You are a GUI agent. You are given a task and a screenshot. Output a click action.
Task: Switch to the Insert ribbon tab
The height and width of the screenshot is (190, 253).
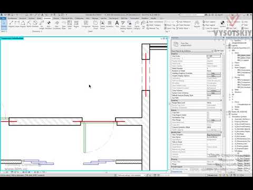coord(39,18)
